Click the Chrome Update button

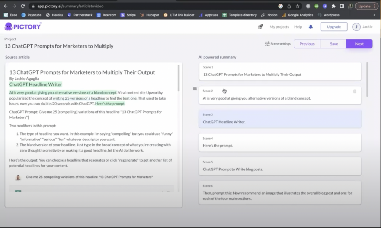coord(366,6)
